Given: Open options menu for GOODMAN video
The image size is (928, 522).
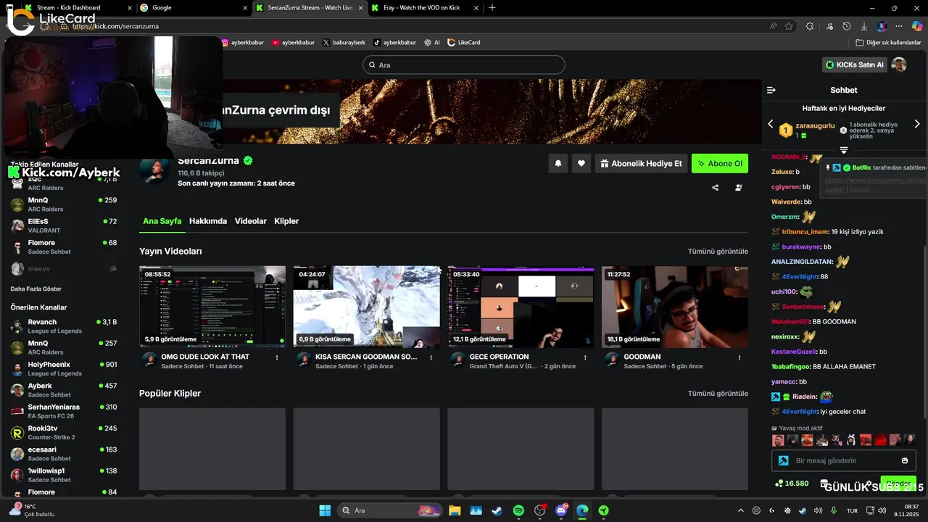Looking at the screenshot, I should coord(739,357).
